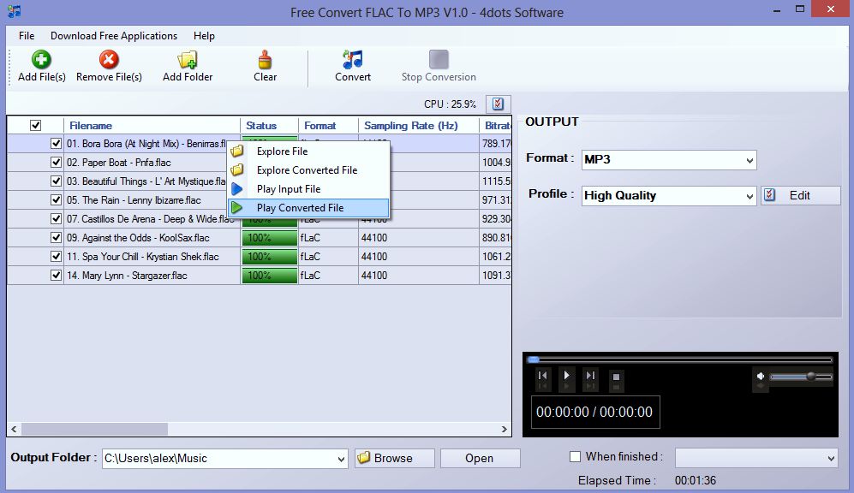Click the Clear brush icon
Viewport: 854px width, 493px height.
pos(266,59)
